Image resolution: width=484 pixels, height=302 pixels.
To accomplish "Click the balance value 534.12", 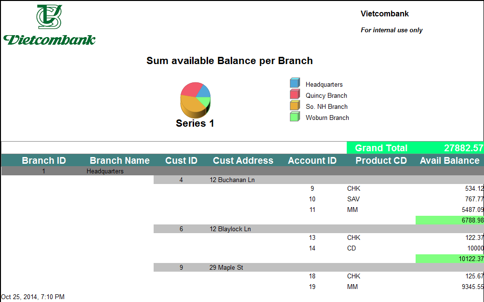I will pos(474,189).
